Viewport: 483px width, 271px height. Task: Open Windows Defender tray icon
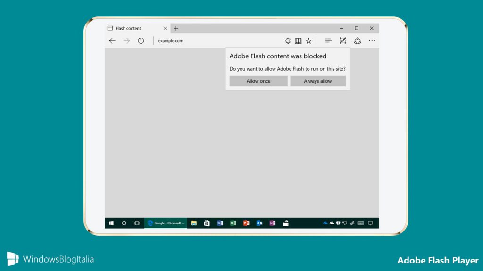pyautogui.click(x=338, y=223)
